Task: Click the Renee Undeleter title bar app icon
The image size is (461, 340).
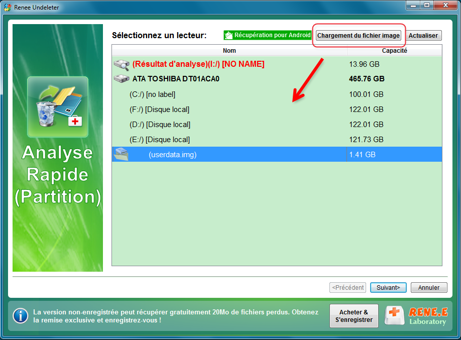Action: 8,7
